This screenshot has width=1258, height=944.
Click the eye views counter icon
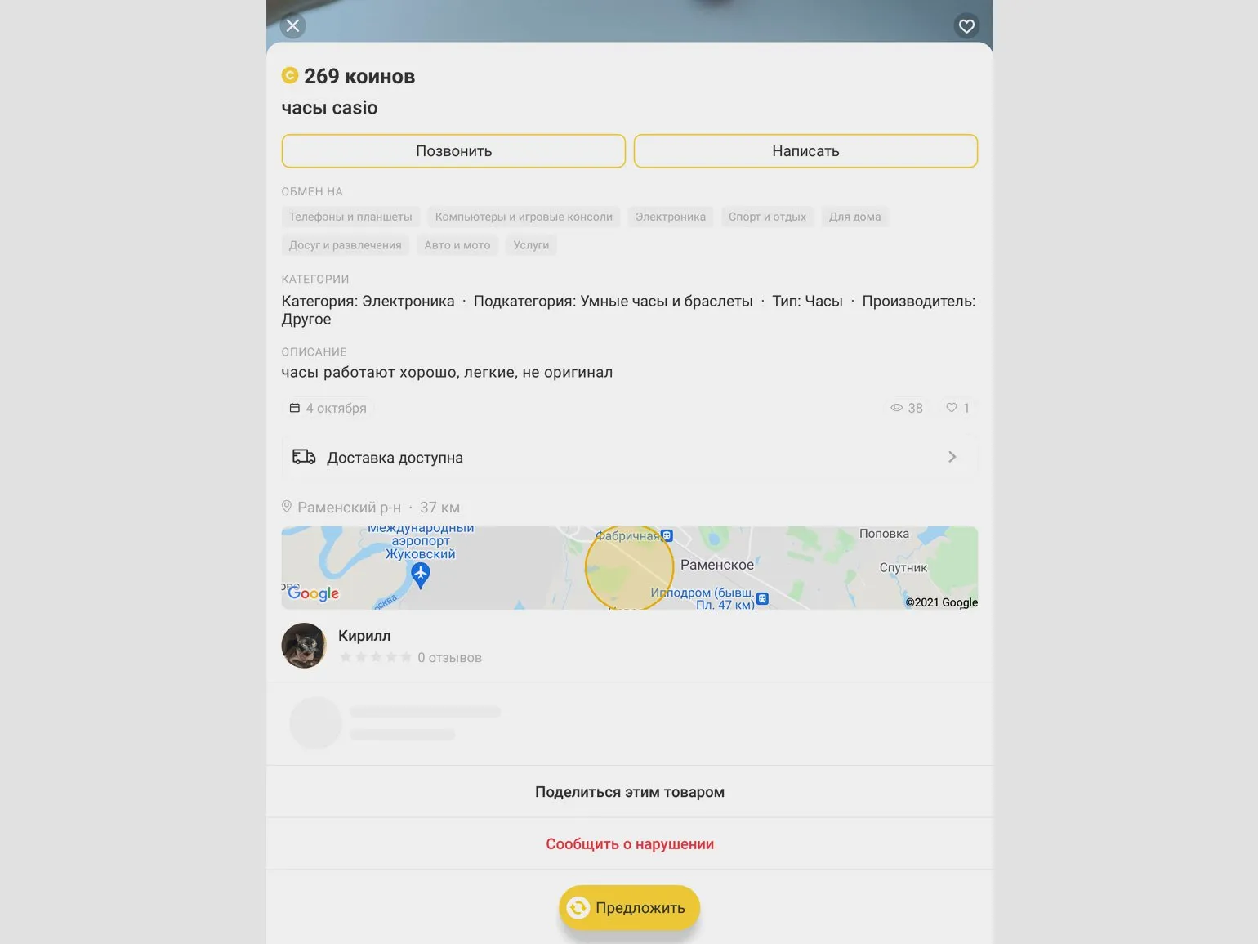(x=896, y=407)
